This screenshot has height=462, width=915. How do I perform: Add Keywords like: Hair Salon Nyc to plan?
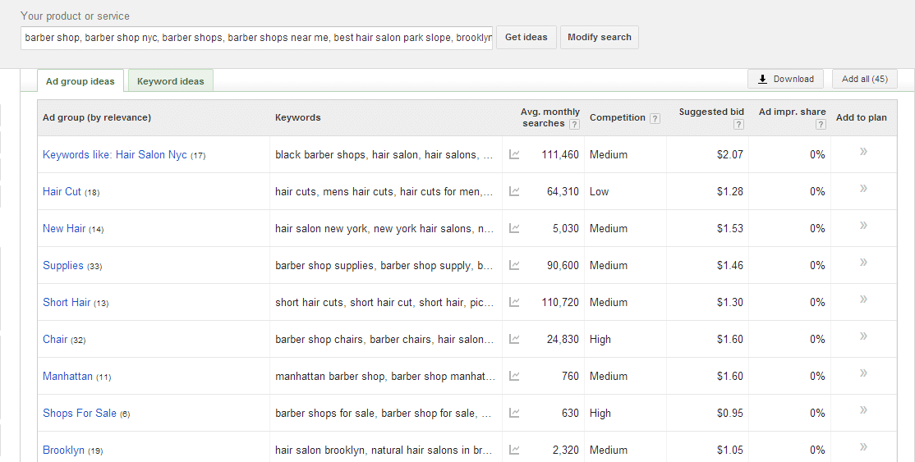tap(863, 152)
